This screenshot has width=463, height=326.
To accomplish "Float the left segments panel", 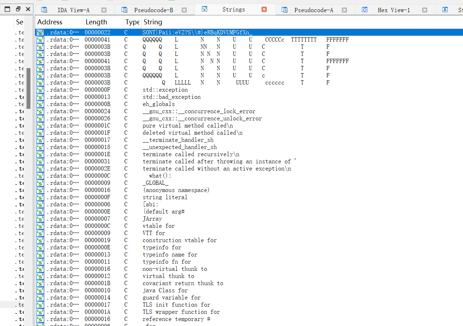I will click(18, 9).
